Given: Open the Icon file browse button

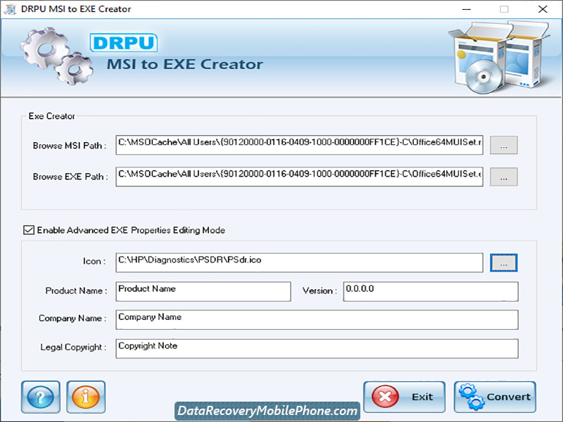Looking at the screenshot, I should tap(503, 262).
